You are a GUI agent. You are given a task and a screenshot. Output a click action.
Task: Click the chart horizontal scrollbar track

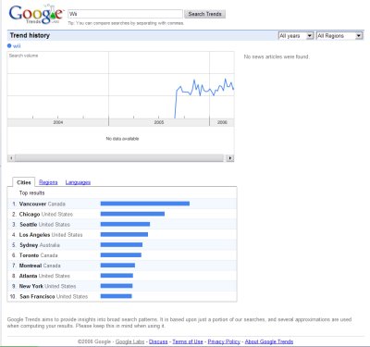[120, 158]
